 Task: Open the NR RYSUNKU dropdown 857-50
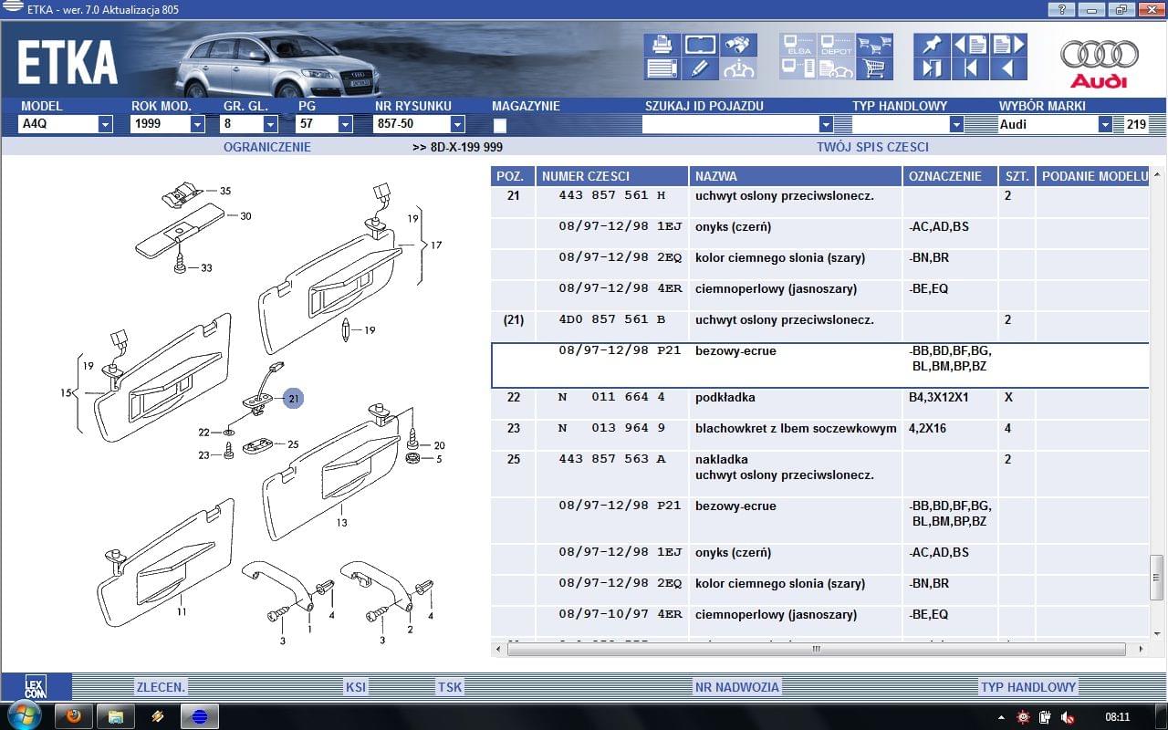[457, 124]
